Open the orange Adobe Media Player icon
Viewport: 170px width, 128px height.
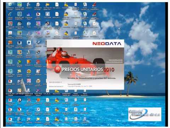coord(10,44)
